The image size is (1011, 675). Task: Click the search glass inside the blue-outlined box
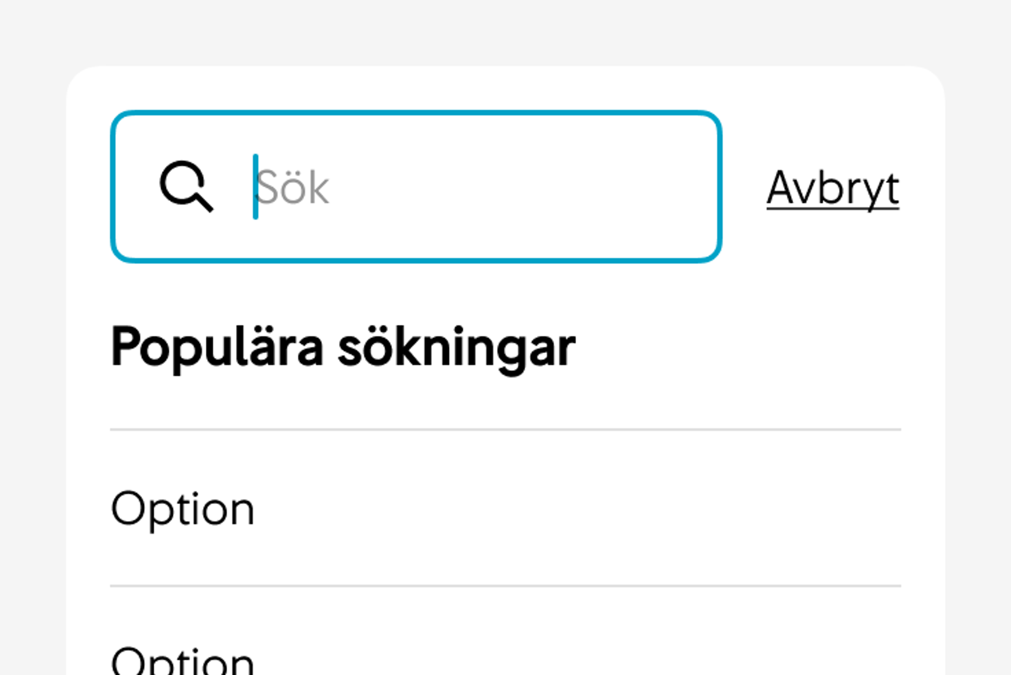tap(186, 186)
